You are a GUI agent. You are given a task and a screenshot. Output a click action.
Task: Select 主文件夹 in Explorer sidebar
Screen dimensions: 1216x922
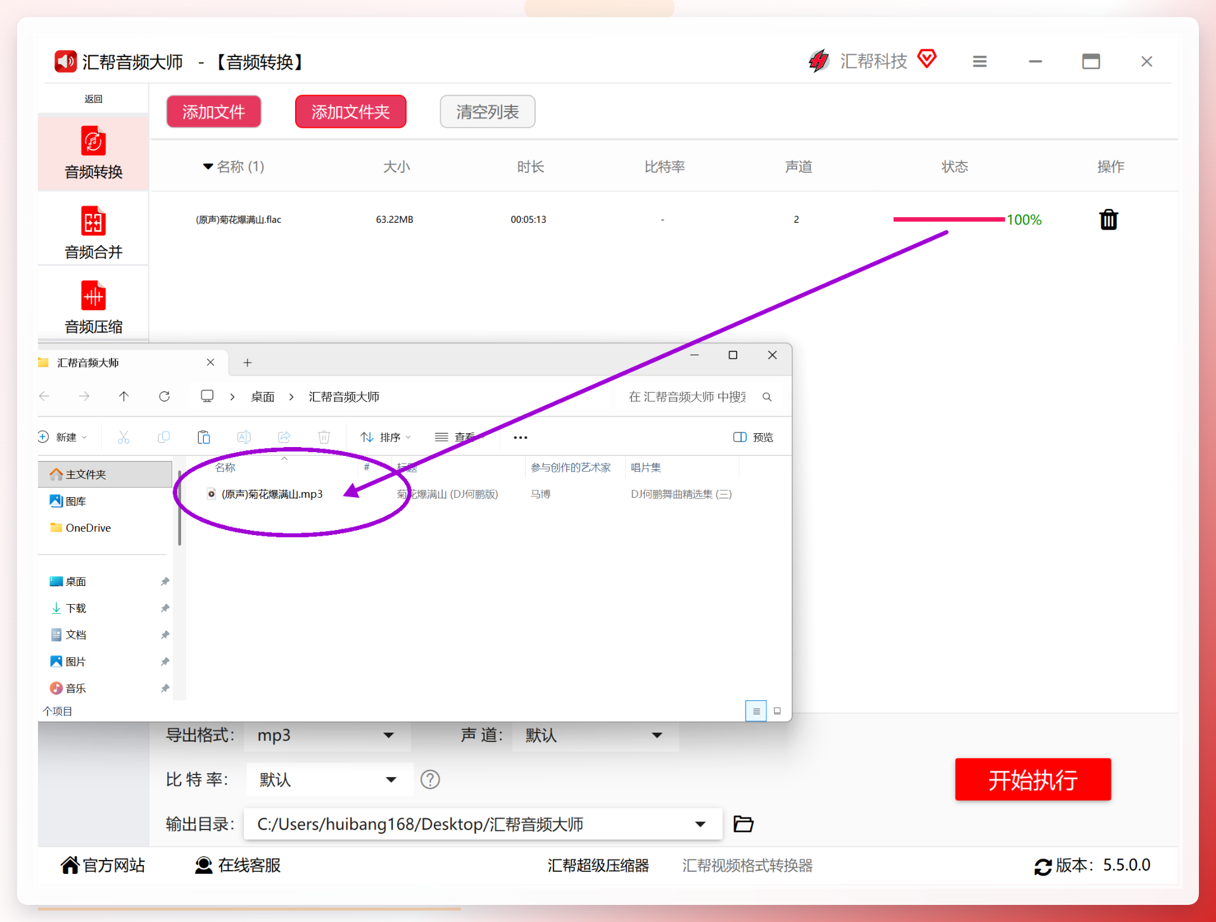click(104, 474)
